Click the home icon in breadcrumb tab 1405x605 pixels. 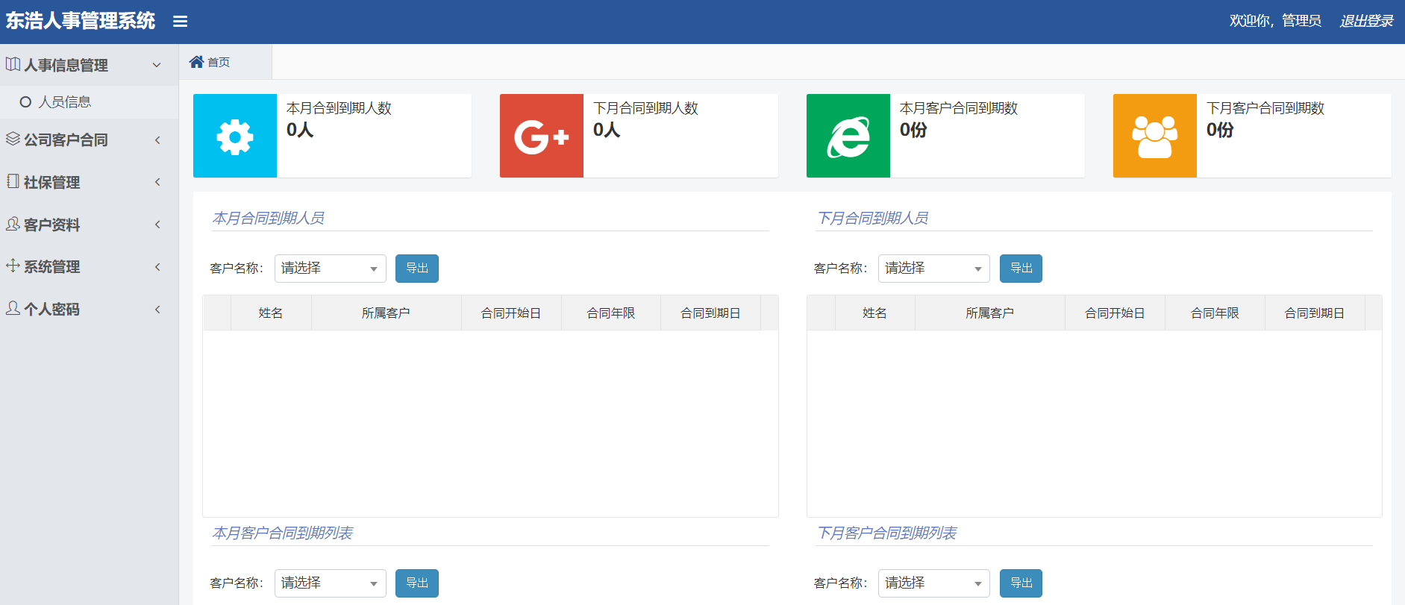196,62
